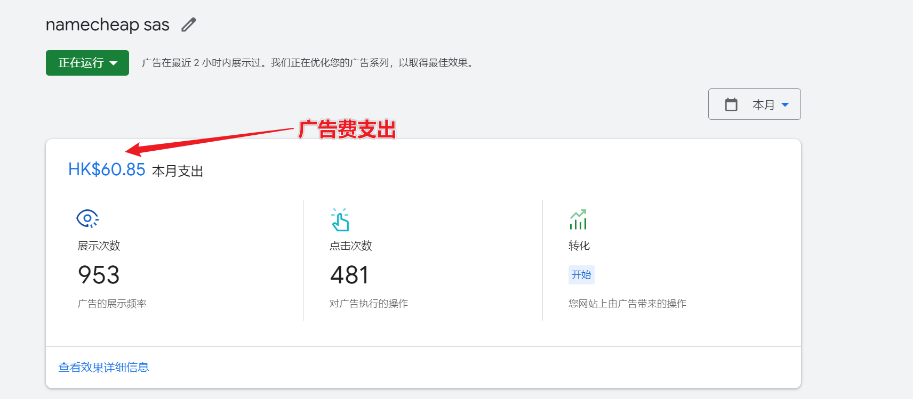Click the ad status message about 最近 2 小时
The height and width of the screenshot is (399, 913).
[x=308, y=63]
